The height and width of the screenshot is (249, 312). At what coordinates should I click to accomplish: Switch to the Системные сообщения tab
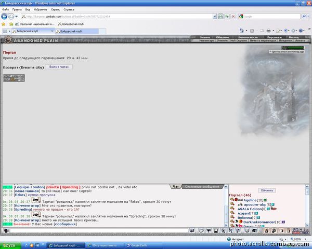[202, 187]
